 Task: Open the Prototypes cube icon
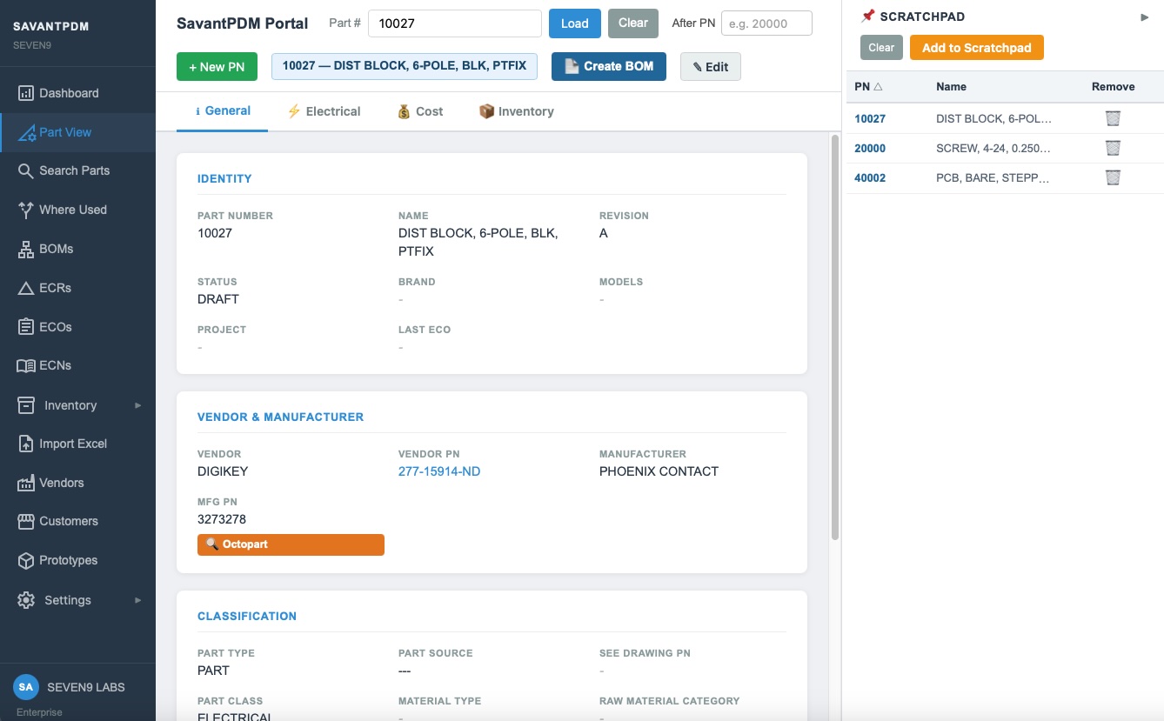click(25, 561)
